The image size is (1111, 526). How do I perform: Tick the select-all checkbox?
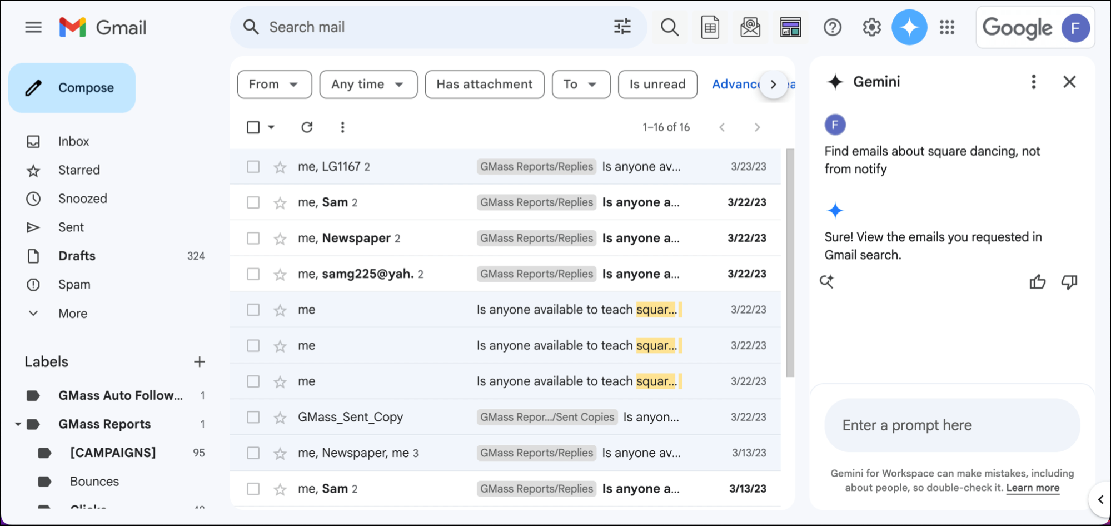click(253, 127)
